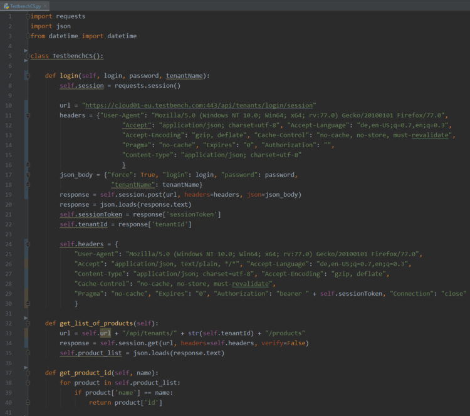Collapse get_list_of_products method fold marker
The image size is (470, 416).
pyautogui.click(x=28, y=323)
